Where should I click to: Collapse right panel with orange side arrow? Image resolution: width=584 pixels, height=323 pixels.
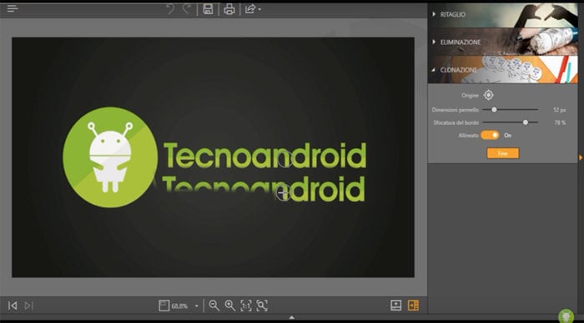coord(581,157)
